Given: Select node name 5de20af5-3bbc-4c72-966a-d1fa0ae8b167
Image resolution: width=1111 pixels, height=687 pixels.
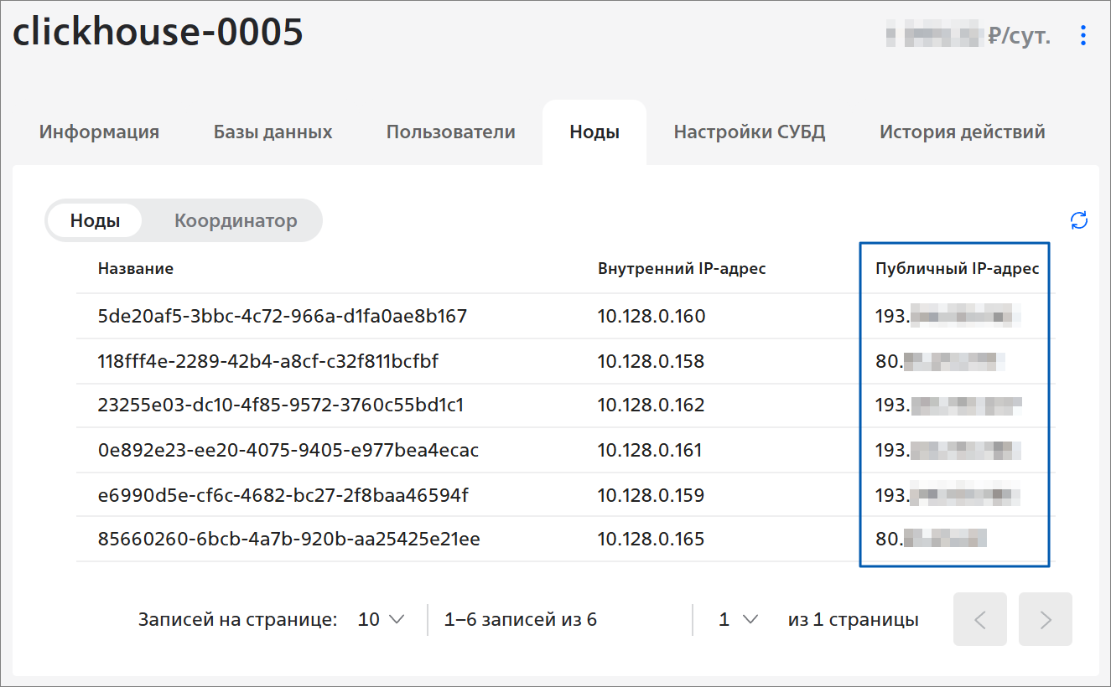Looking at the screenshot, I should click(283, 316).
